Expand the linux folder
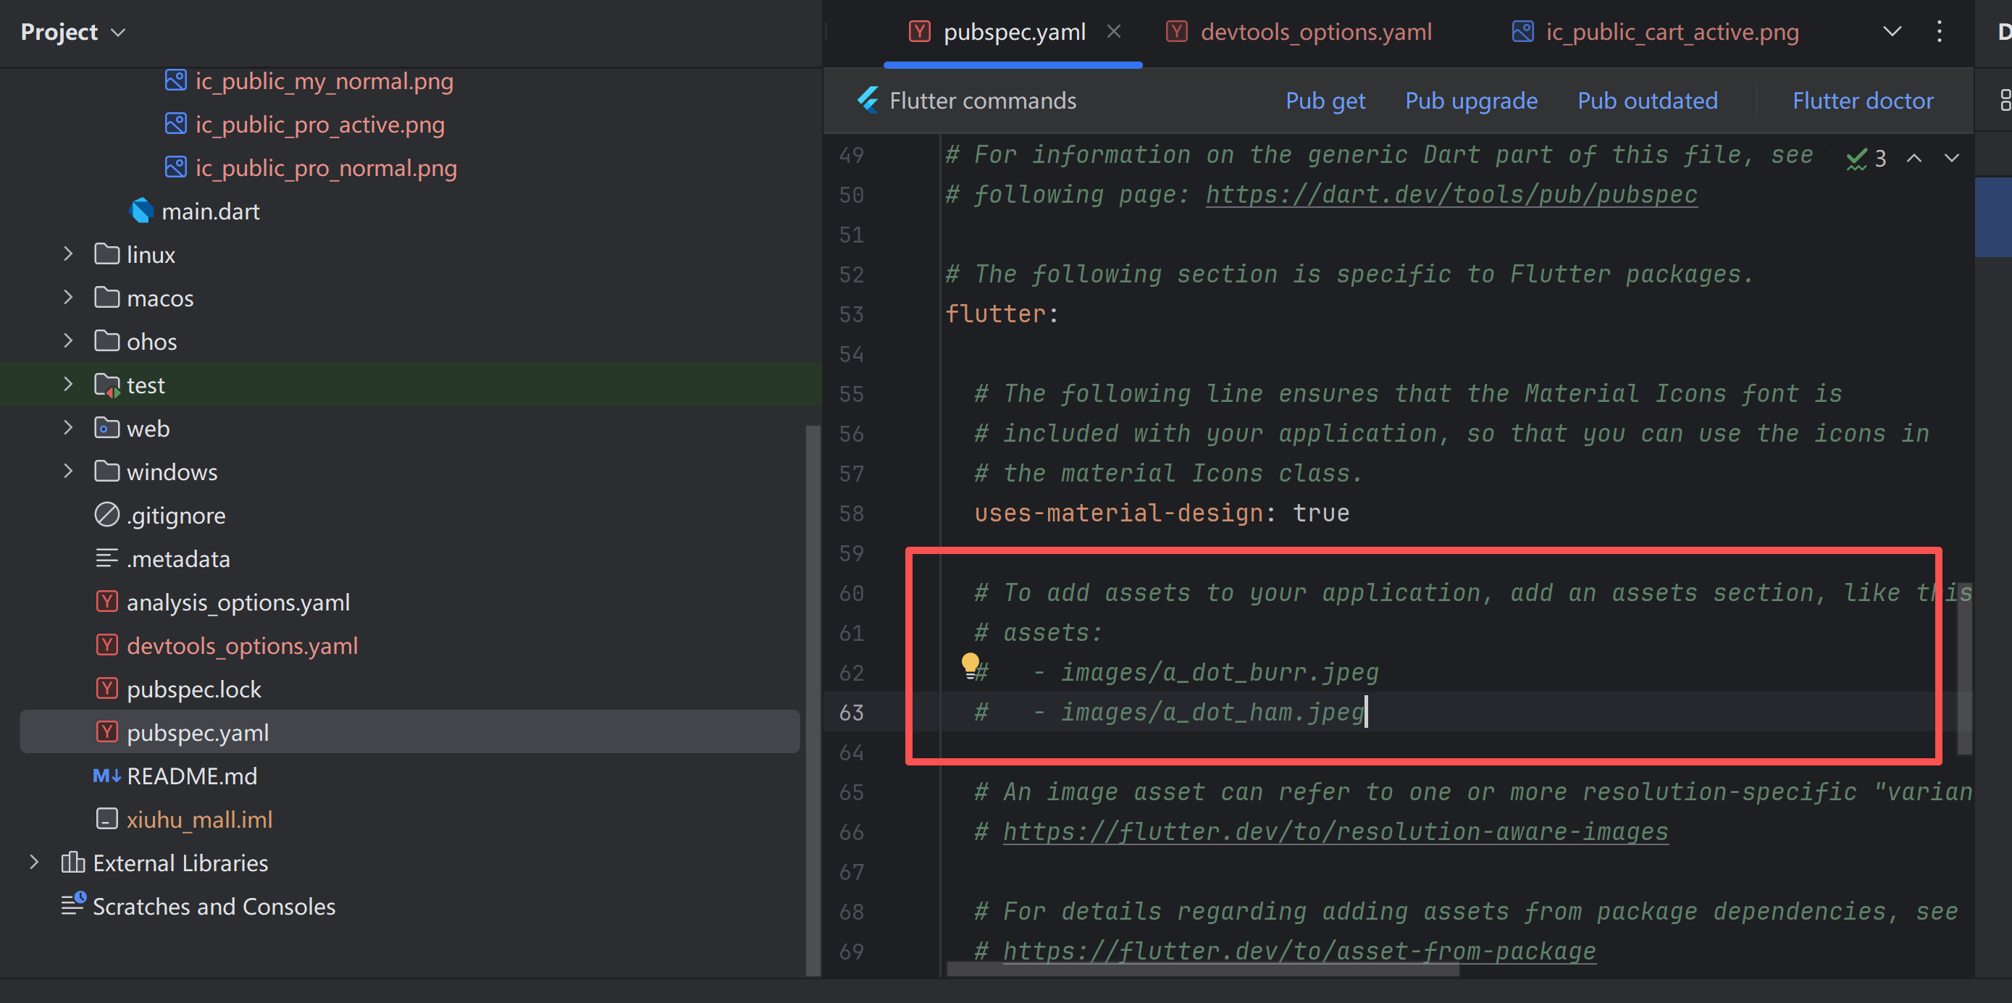This screenshot has width=2012, height=1003. pyautogui.click(x=68, y=254)
